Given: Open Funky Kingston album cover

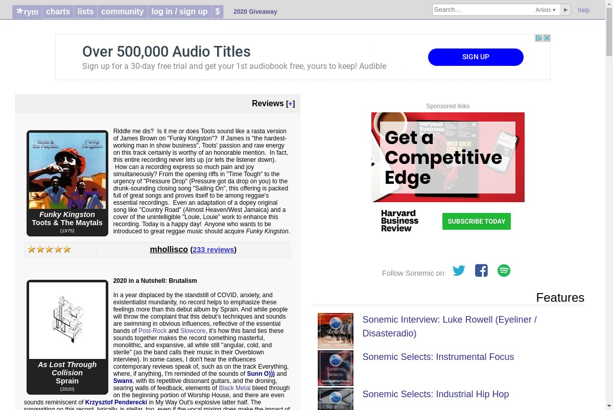Looking at the screenshot, I should coord(67,171).
